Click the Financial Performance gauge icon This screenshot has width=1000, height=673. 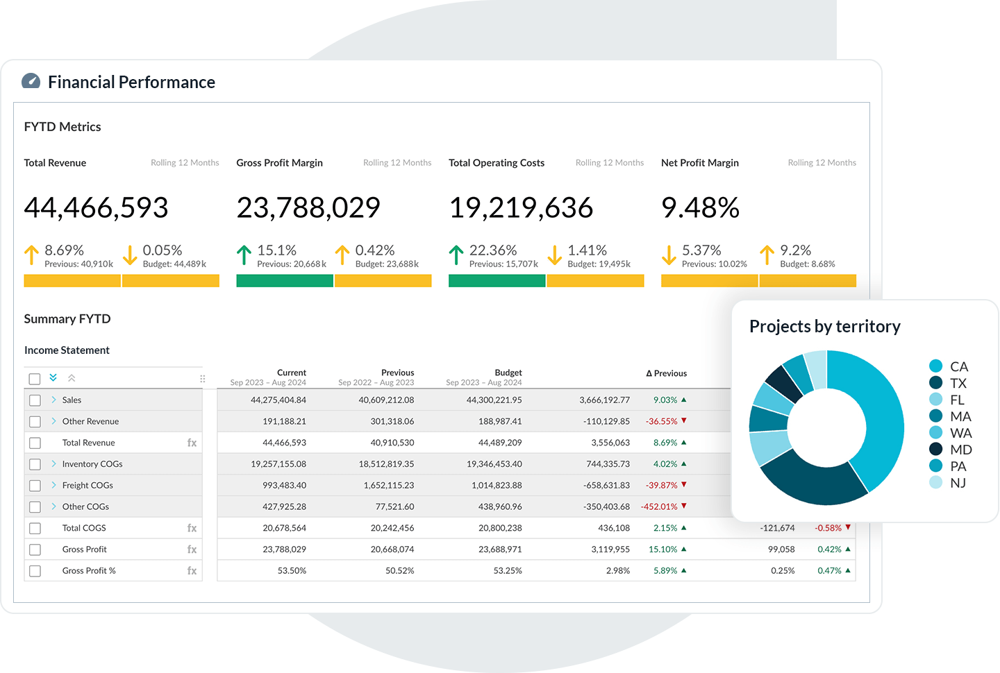pyautogui.click(x=31, y=81)
